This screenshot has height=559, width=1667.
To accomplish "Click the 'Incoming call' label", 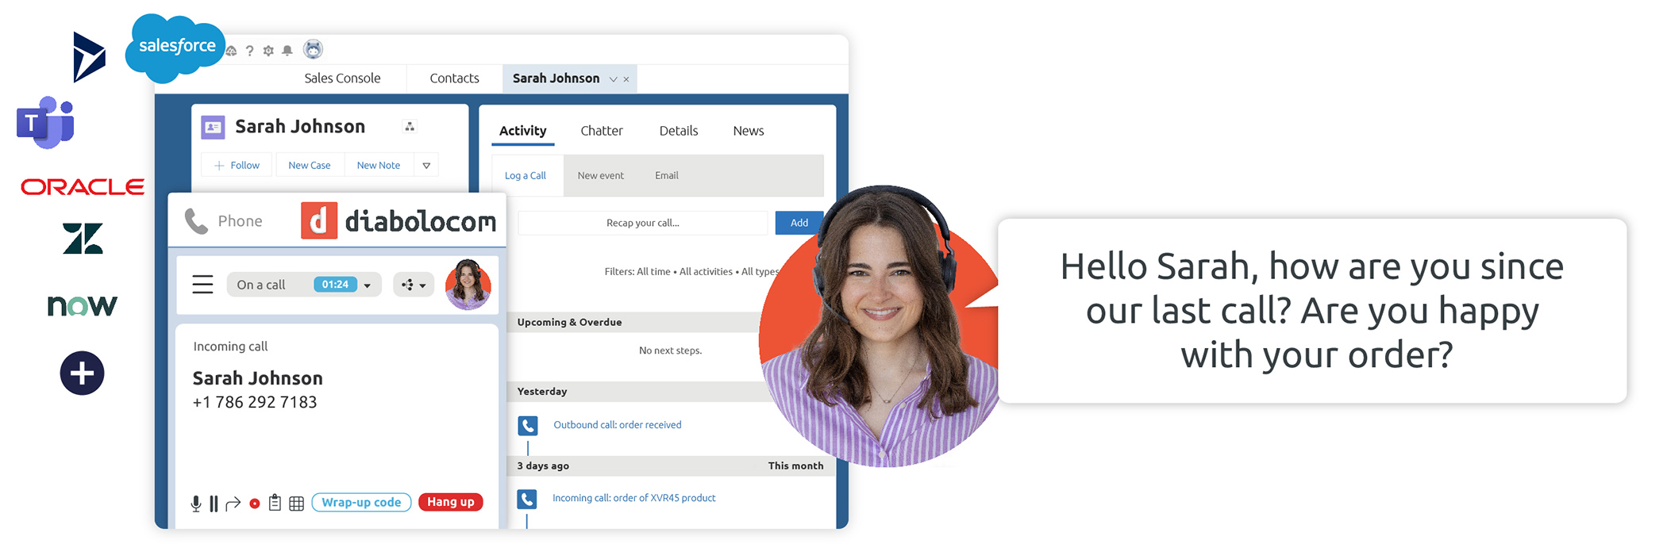I will [x=230, y=347].
